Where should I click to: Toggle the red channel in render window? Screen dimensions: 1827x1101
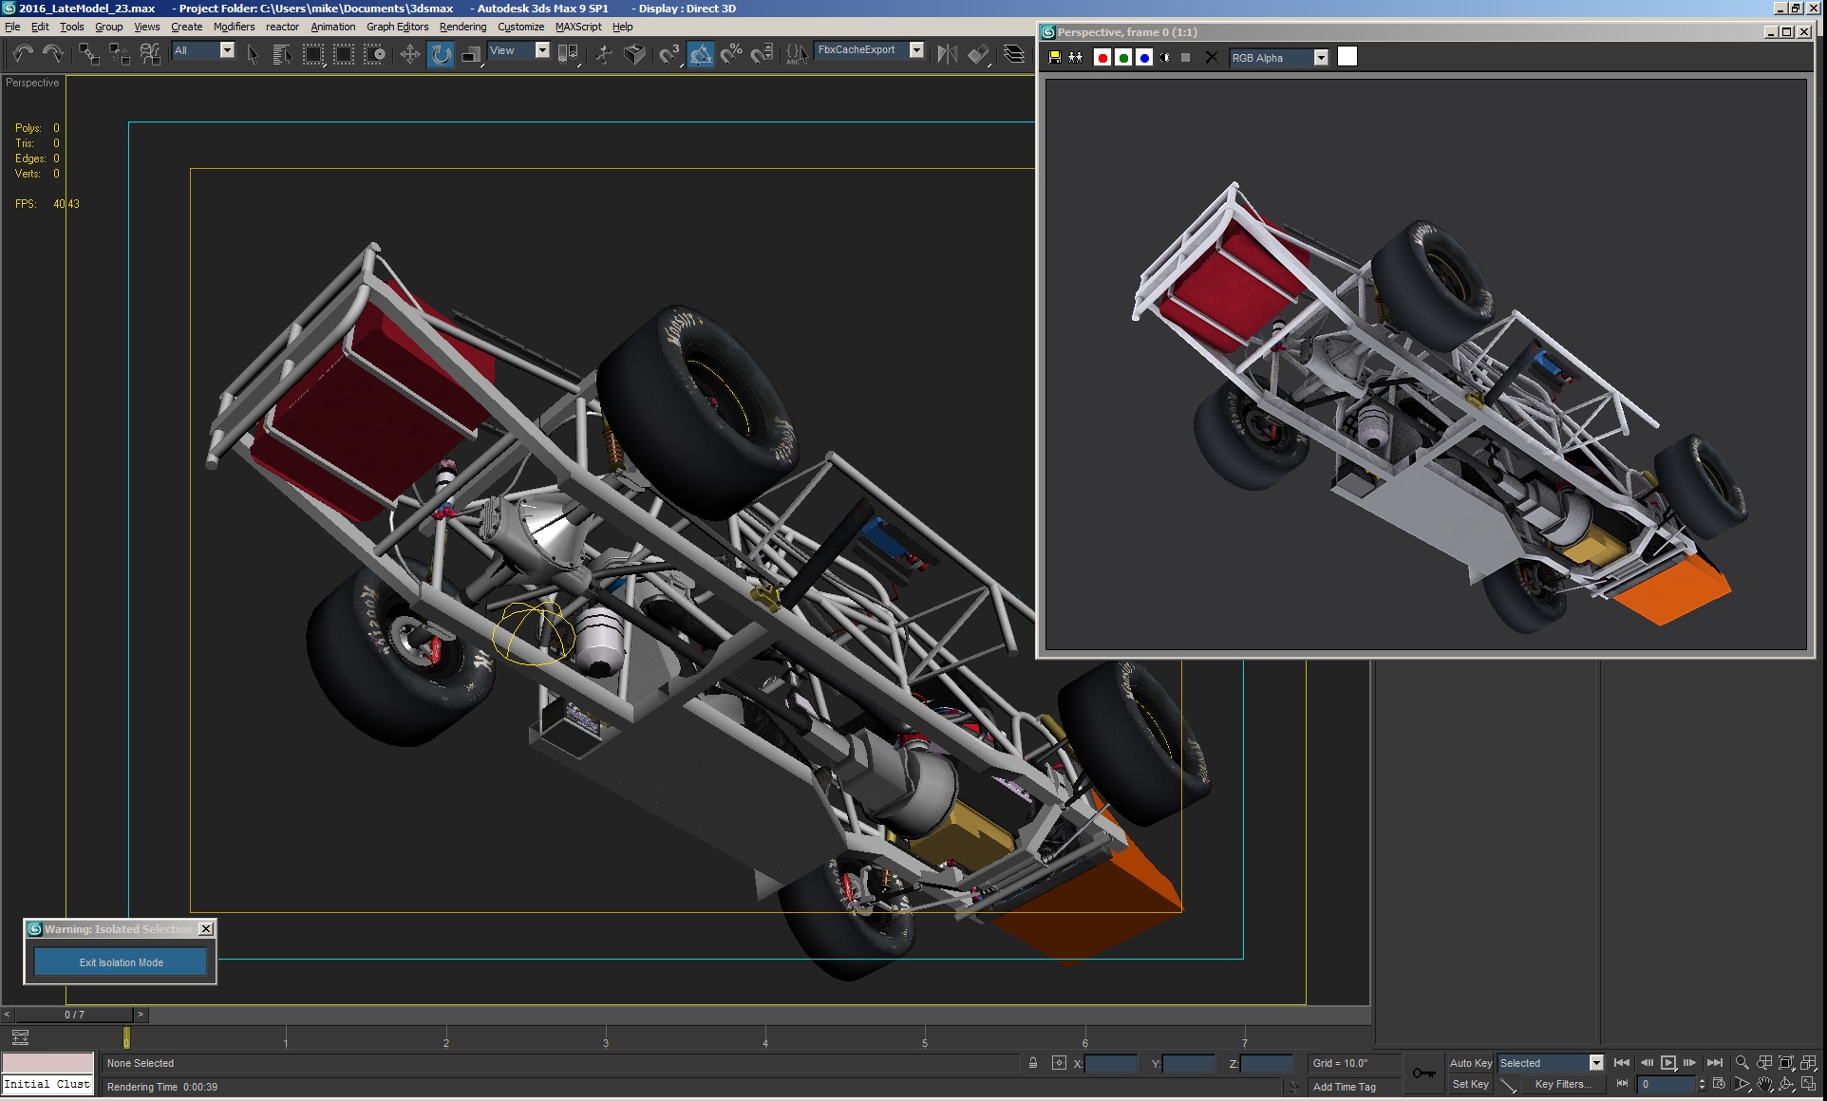1102,58
